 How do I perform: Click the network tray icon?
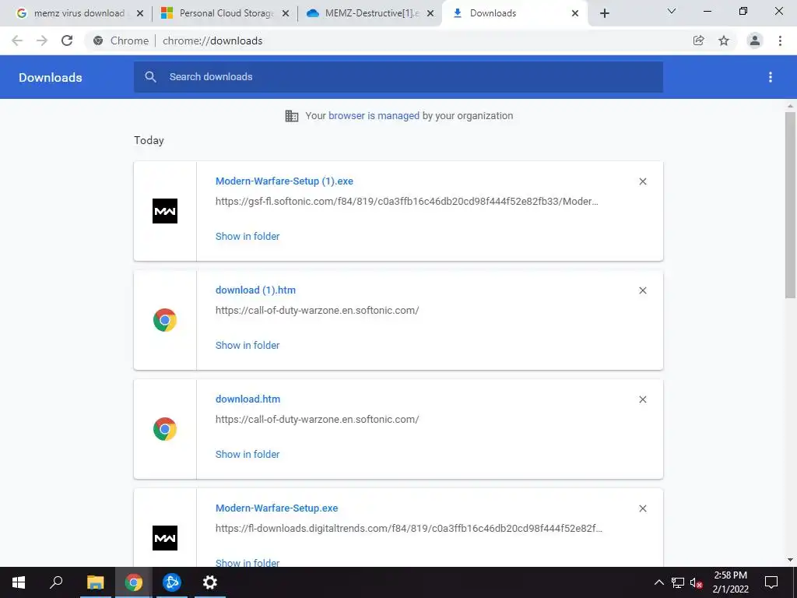point(678,582)
